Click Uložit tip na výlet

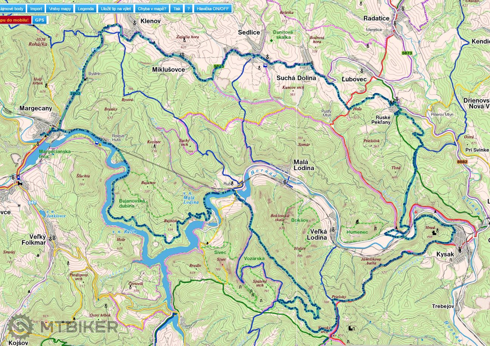[116, 9]
